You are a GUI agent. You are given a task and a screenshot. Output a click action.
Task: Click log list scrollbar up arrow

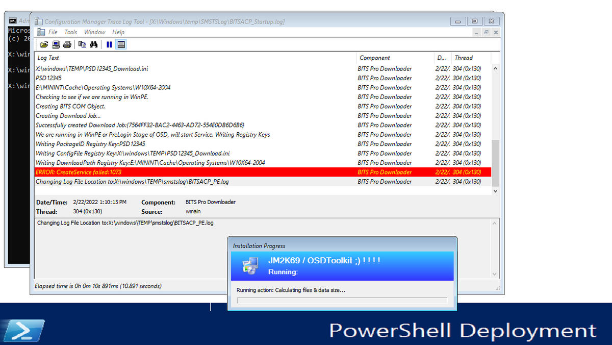[495, 68]
